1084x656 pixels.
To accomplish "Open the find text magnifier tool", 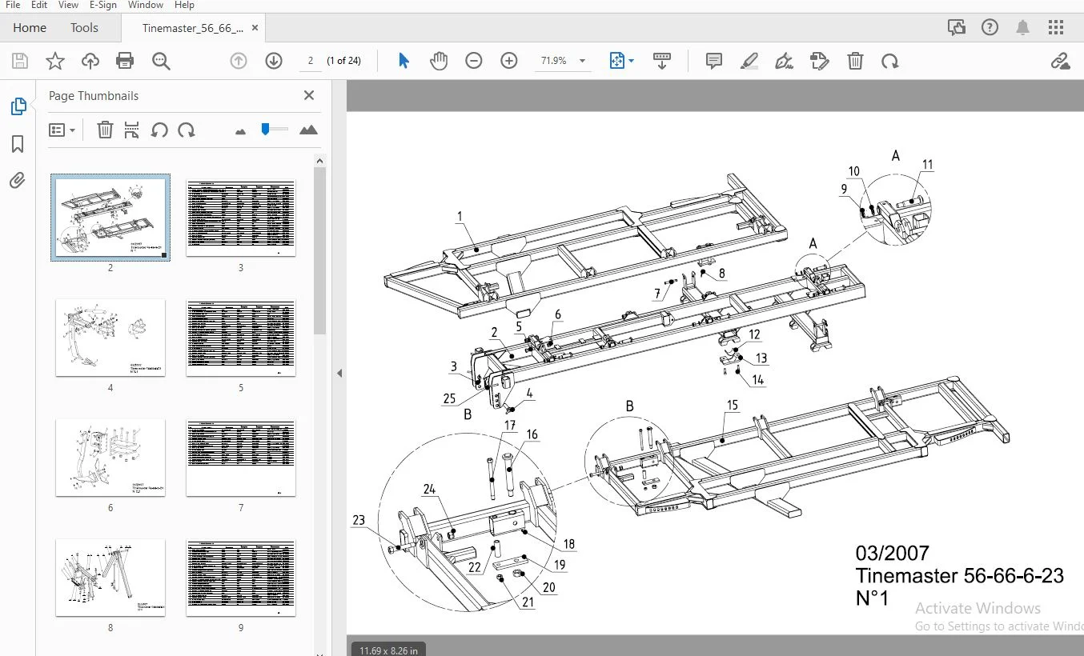I will click(x=162, y=61).
